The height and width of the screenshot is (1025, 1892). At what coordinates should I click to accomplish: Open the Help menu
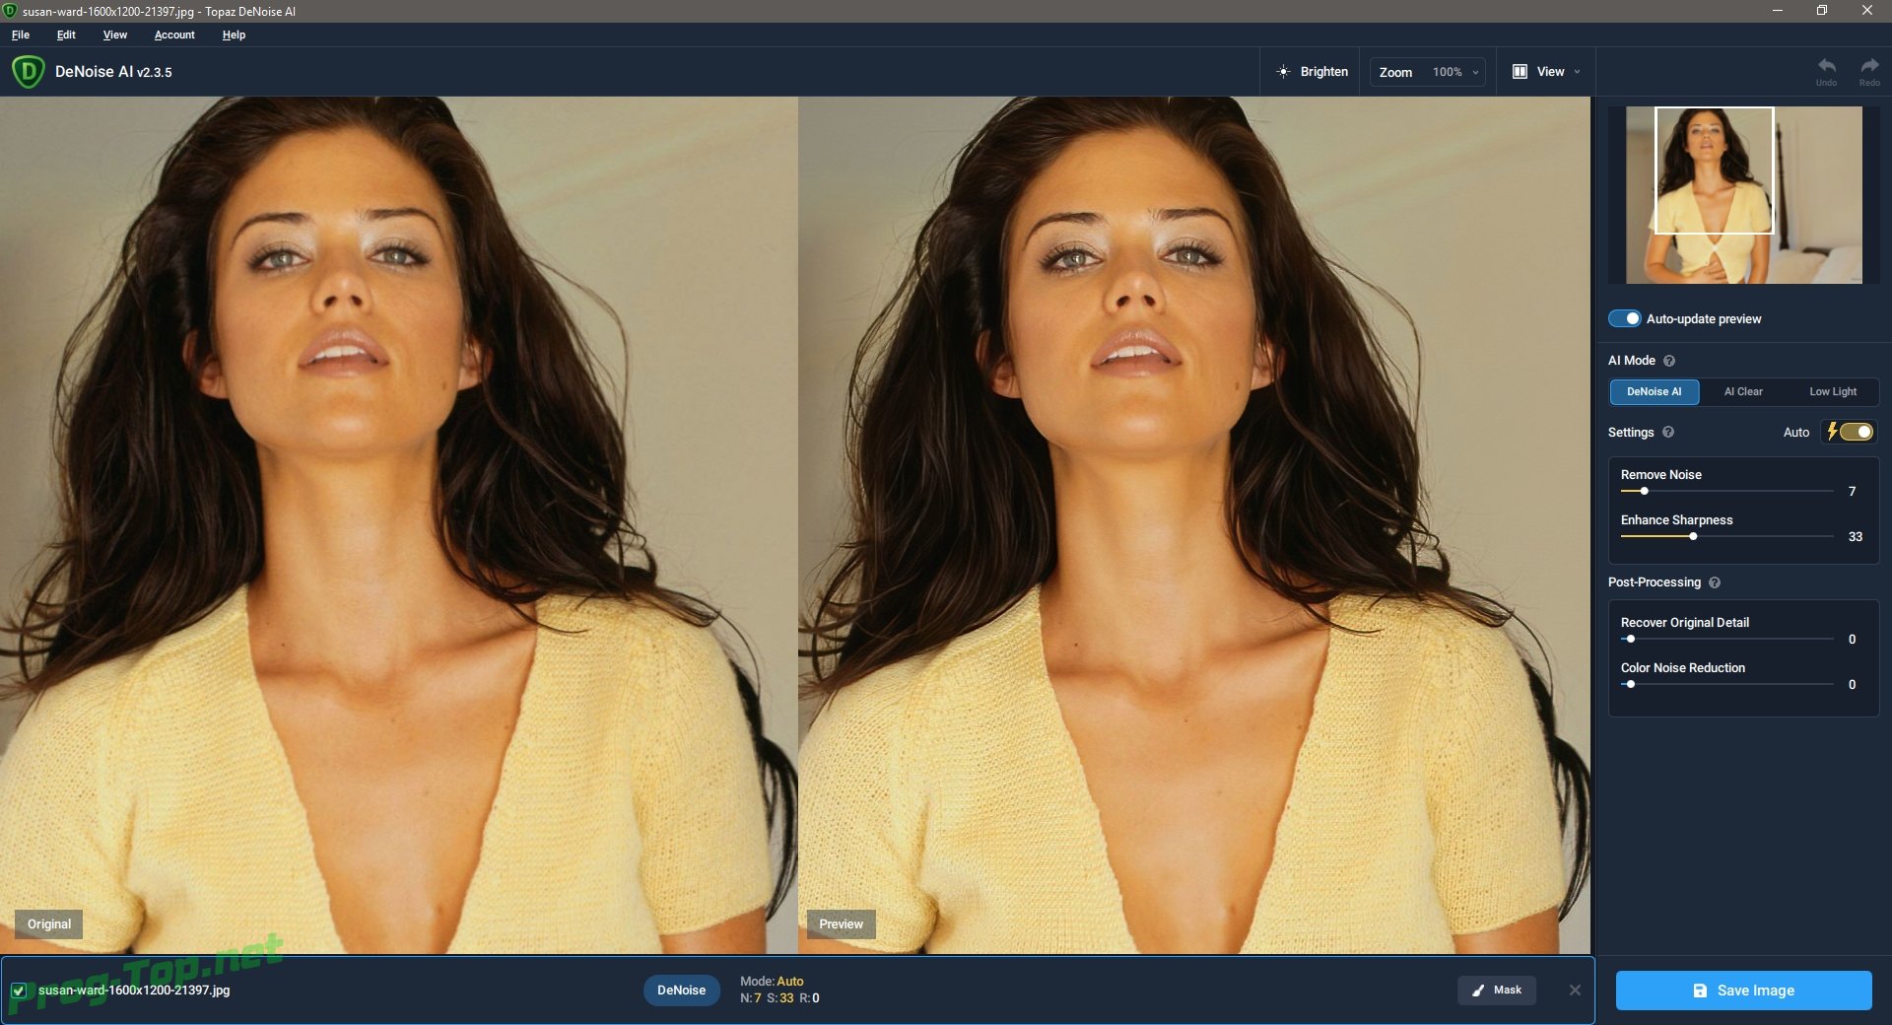(x=234, y=34)
